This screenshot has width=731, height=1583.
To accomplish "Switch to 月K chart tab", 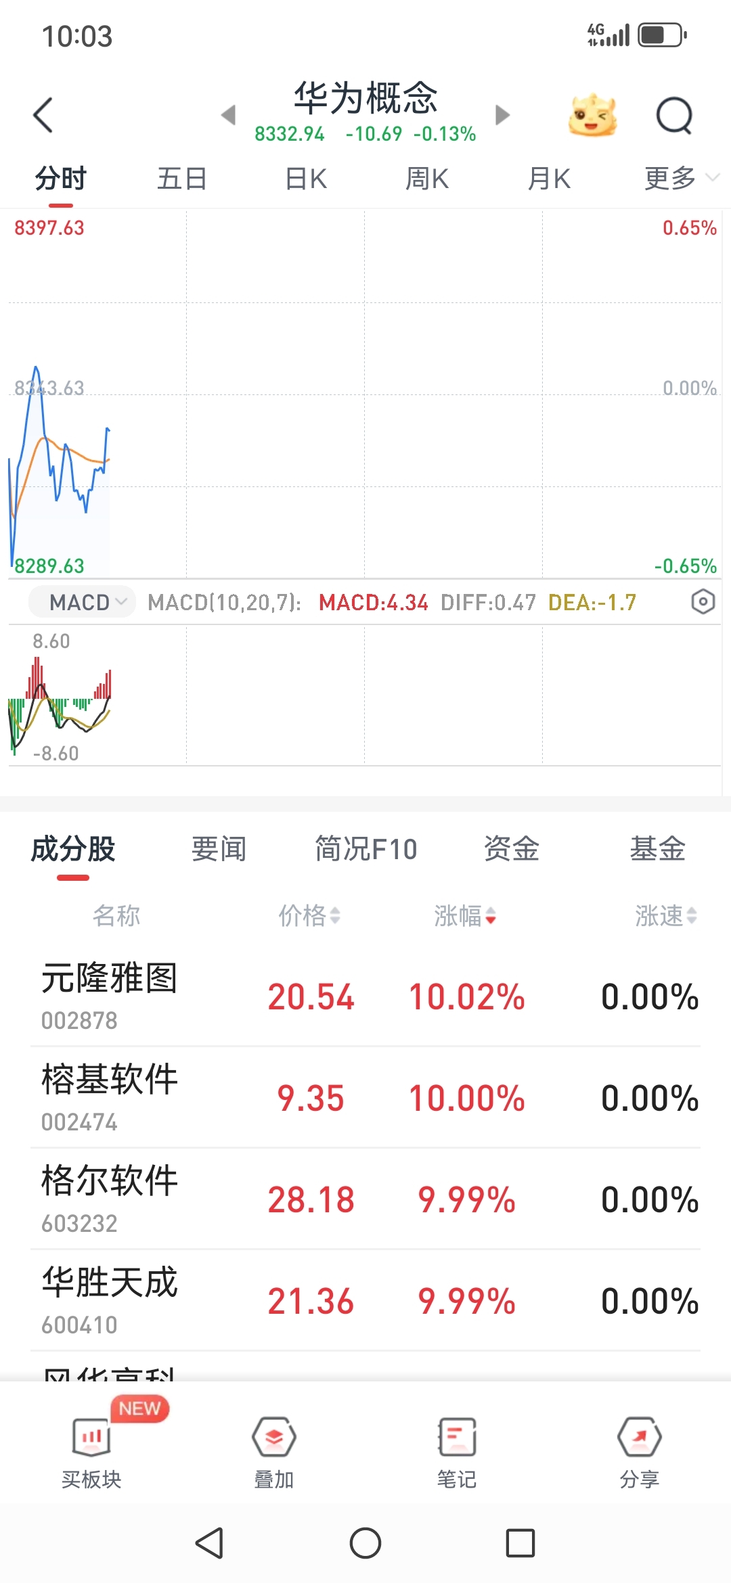I will pyautogui.click(x=549, y=179).
